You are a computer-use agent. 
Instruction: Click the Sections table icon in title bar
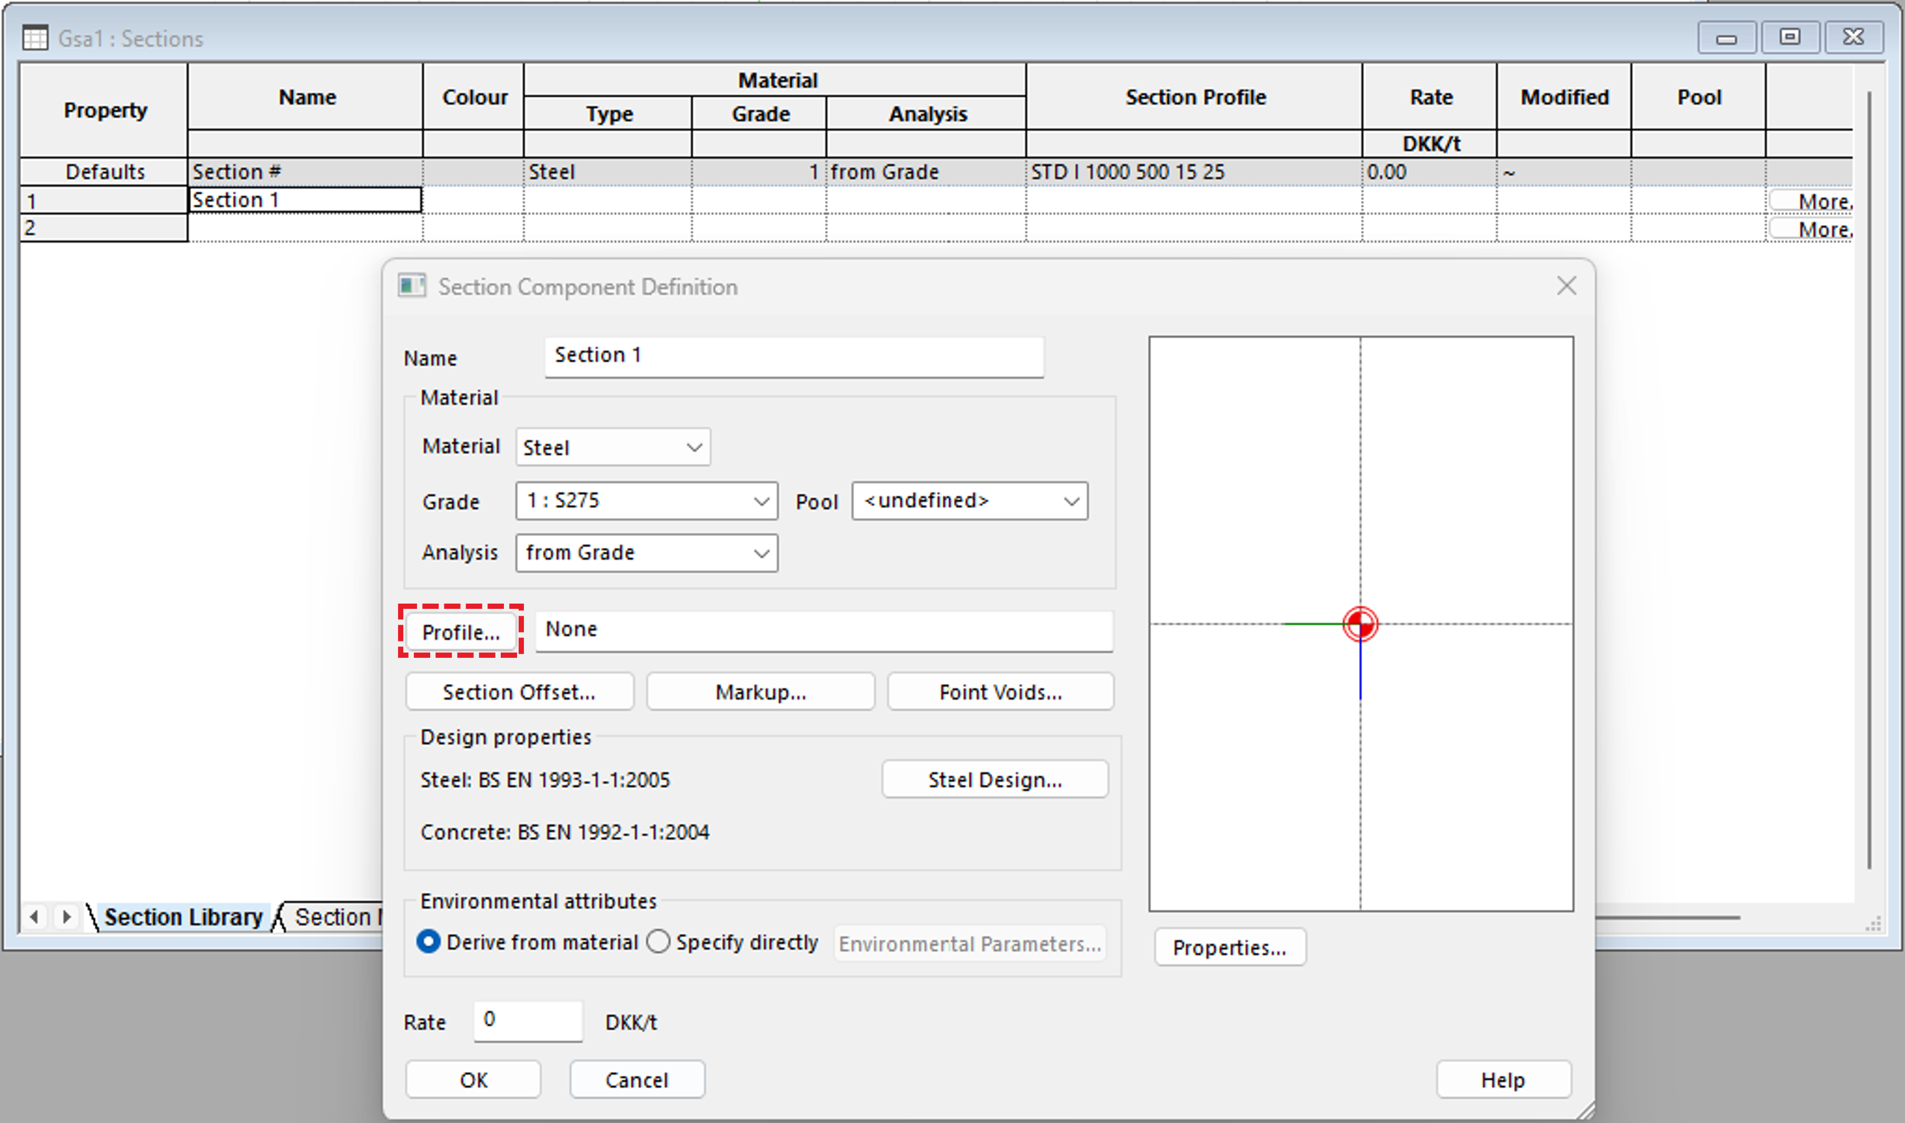click(x=35, y=38)
